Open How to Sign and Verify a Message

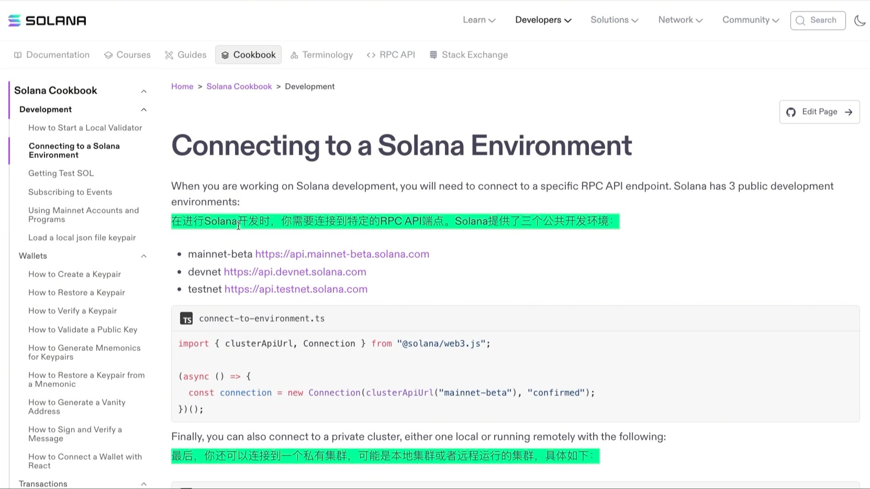point(75,434)
